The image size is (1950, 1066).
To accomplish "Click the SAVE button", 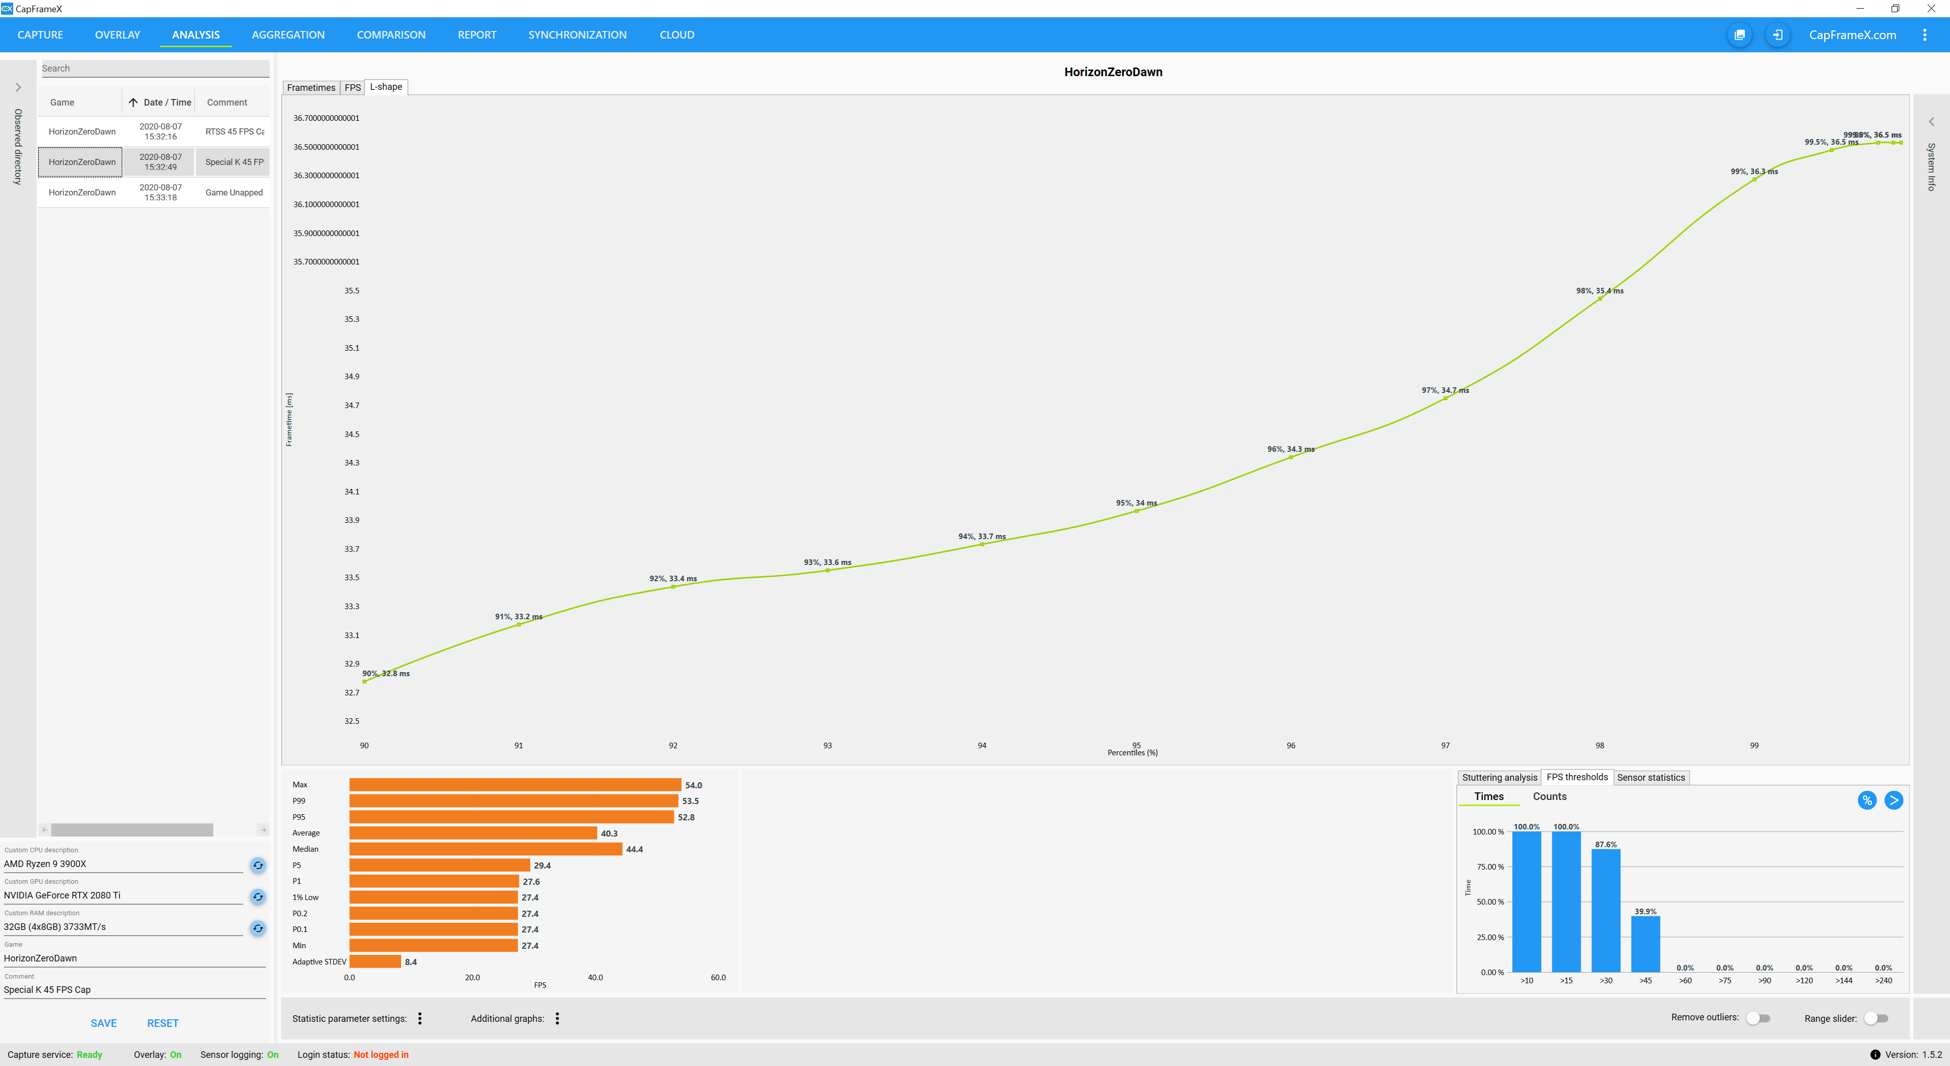I will click(104, 1023).
